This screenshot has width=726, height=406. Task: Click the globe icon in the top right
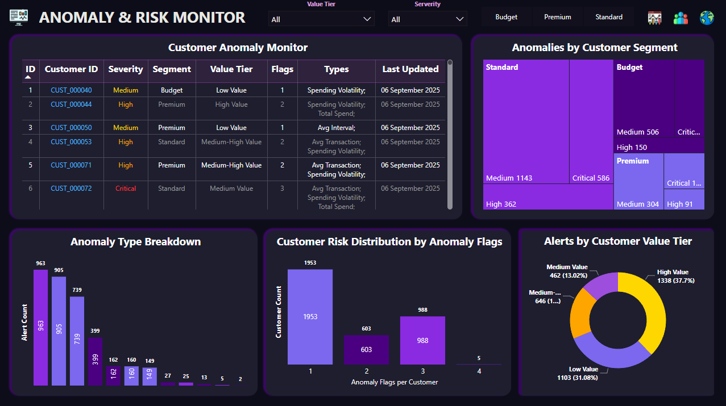[x=707, y=17]
